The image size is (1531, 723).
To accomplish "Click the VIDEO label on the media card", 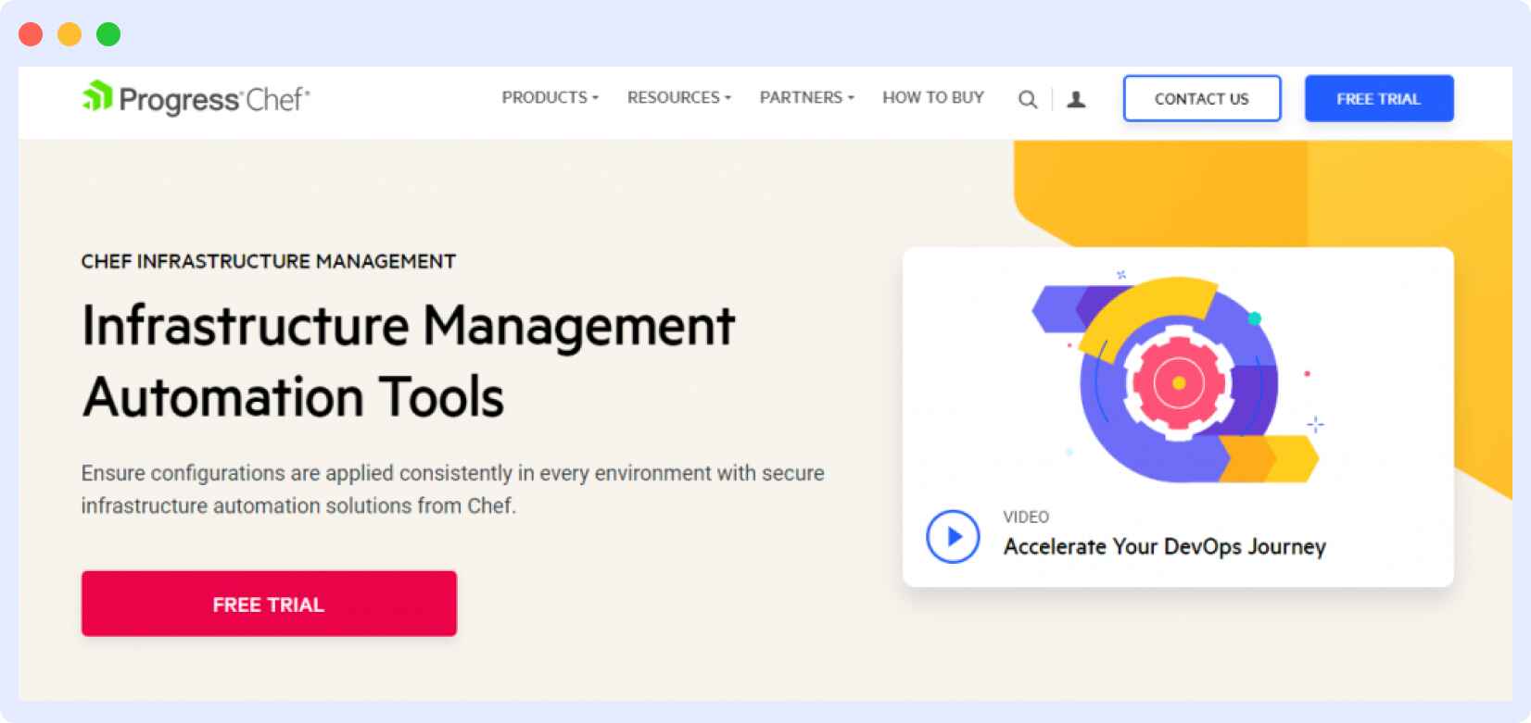I will point(1026,517).
